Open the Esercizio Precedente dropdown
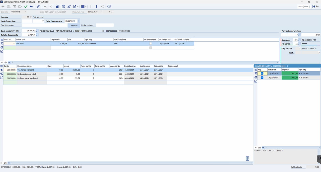The width and height of the screenshot is (321, 172). pos(25,12)
